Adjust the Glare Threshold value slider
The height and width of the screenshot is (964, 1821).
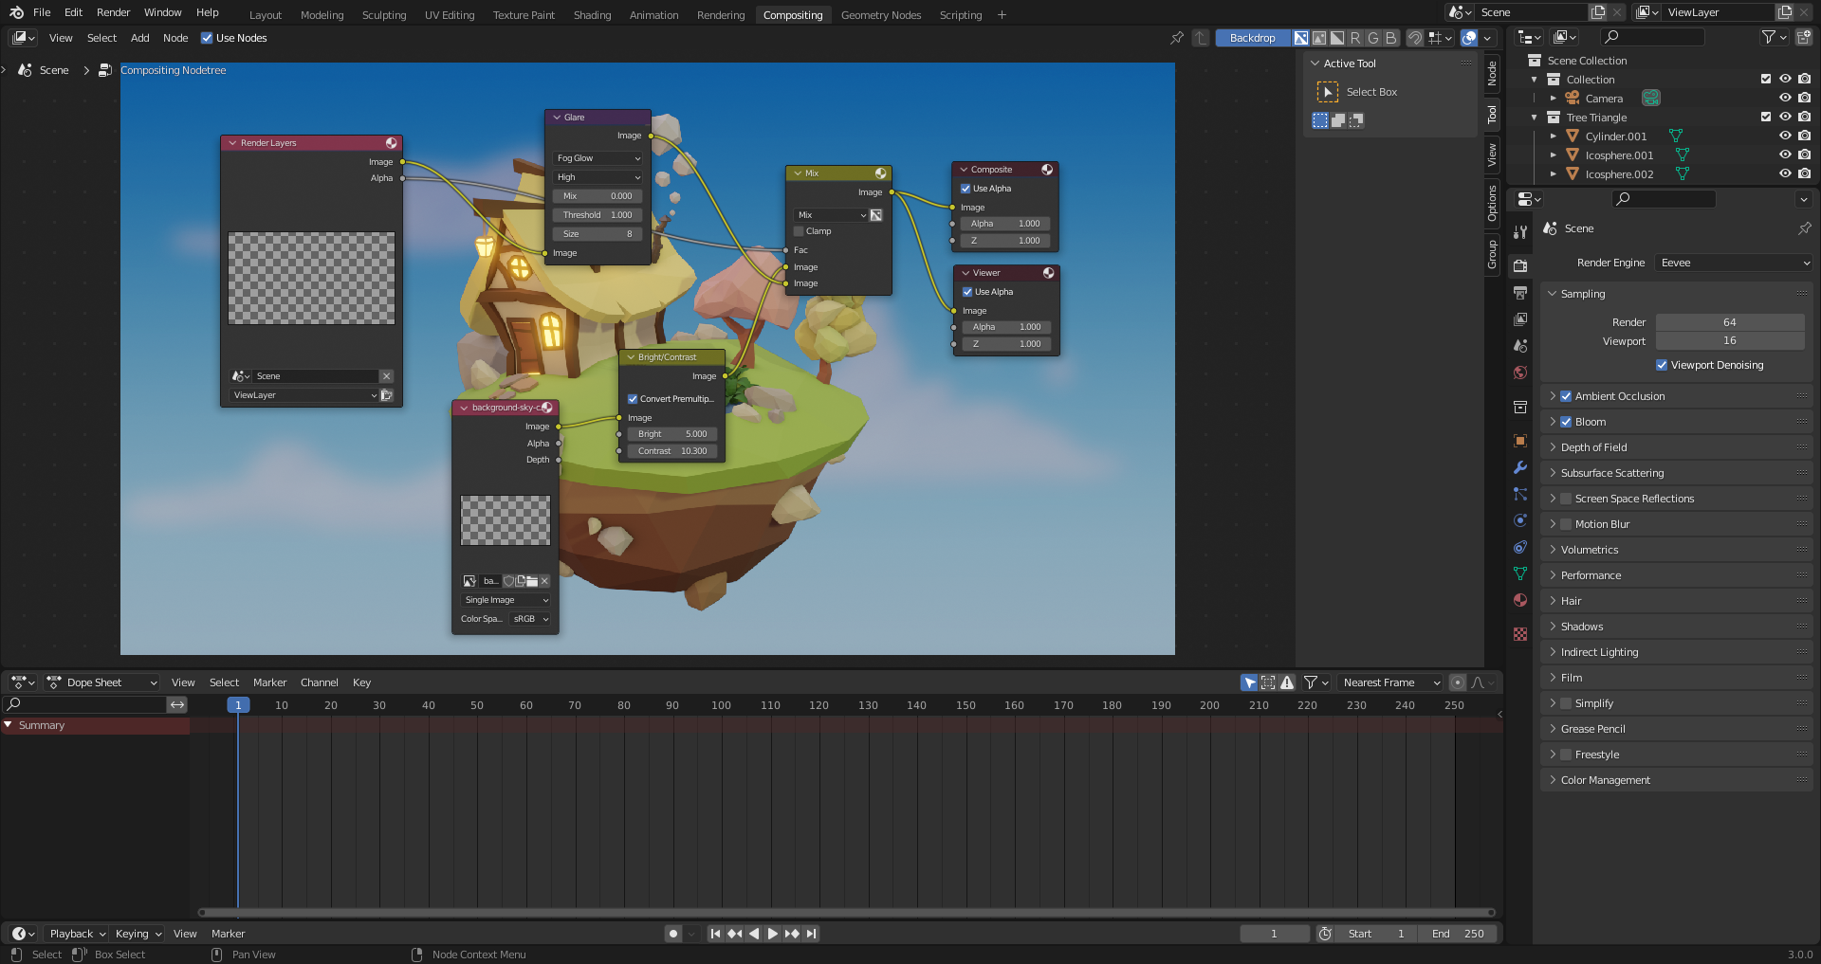[x=598, y=215]
